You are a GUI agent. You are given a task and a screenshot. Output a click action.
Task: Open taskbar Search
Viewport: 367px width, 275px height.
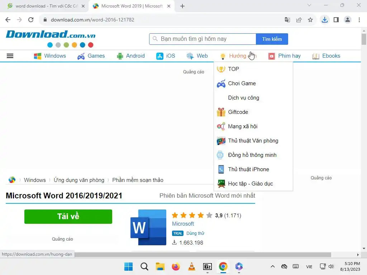click(144, 266)
